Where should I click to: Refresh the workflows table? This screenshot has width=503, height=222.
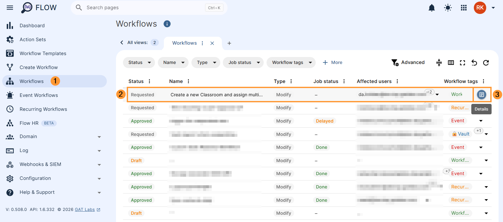[486, 63]
